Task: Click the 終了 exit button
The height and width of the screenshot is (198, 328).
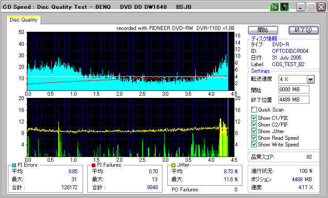Action: (303, 30)
